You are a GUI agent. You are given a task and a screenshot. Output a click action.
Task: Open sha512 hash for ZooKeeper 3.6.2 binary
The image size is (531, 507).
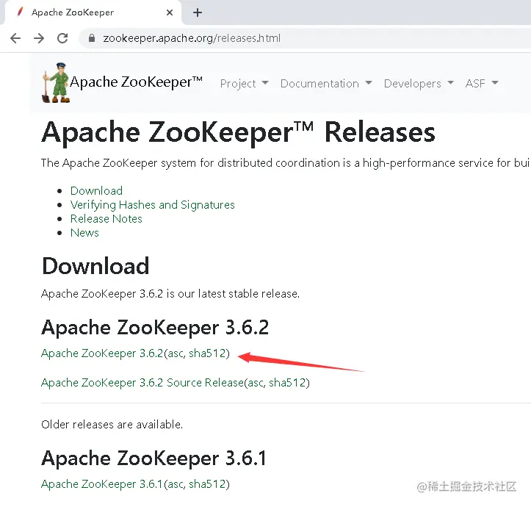point(207,353)
